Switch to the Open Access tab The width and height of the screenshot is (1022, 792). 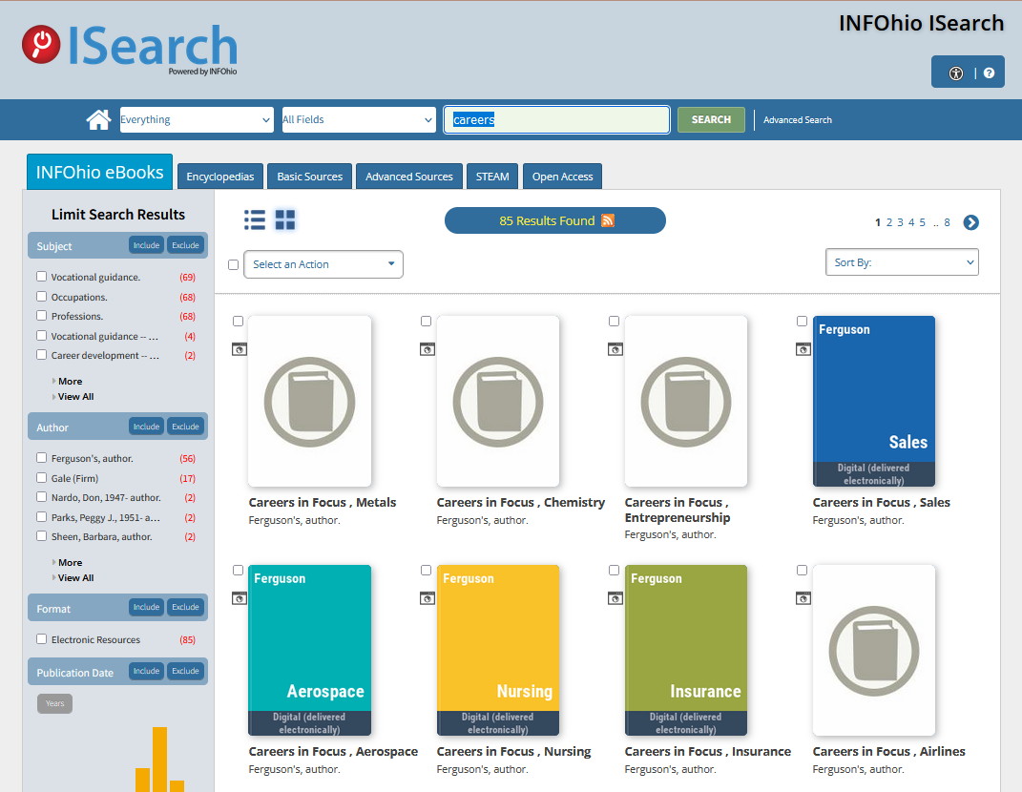tap(562, 177)
